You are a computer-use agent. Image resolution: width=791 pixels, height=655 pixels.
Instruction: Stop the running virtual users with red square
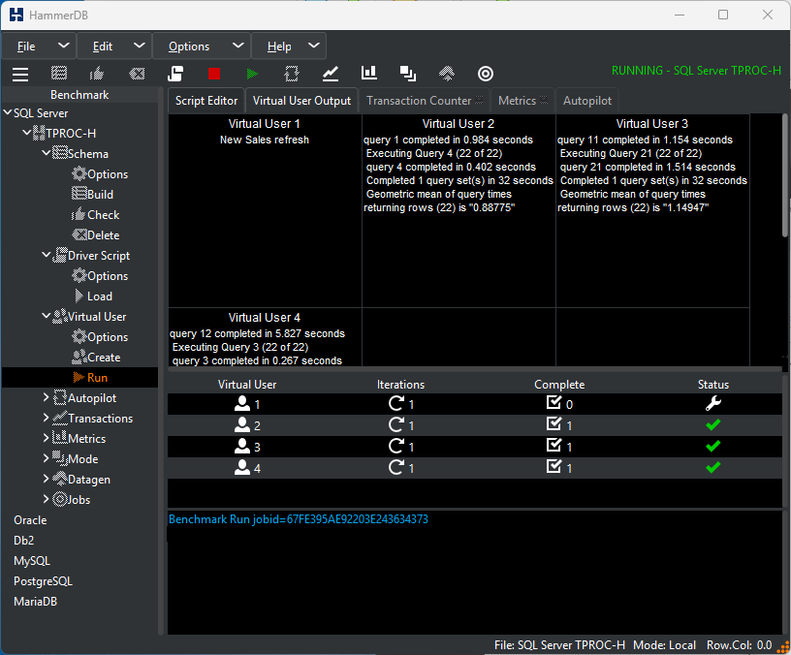pyautogui.click(x=214, y=74)
